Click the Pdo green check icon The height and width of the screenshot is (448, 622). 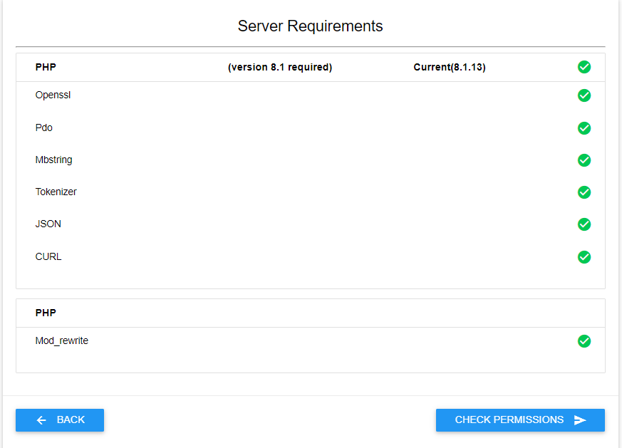pos(584,128)
